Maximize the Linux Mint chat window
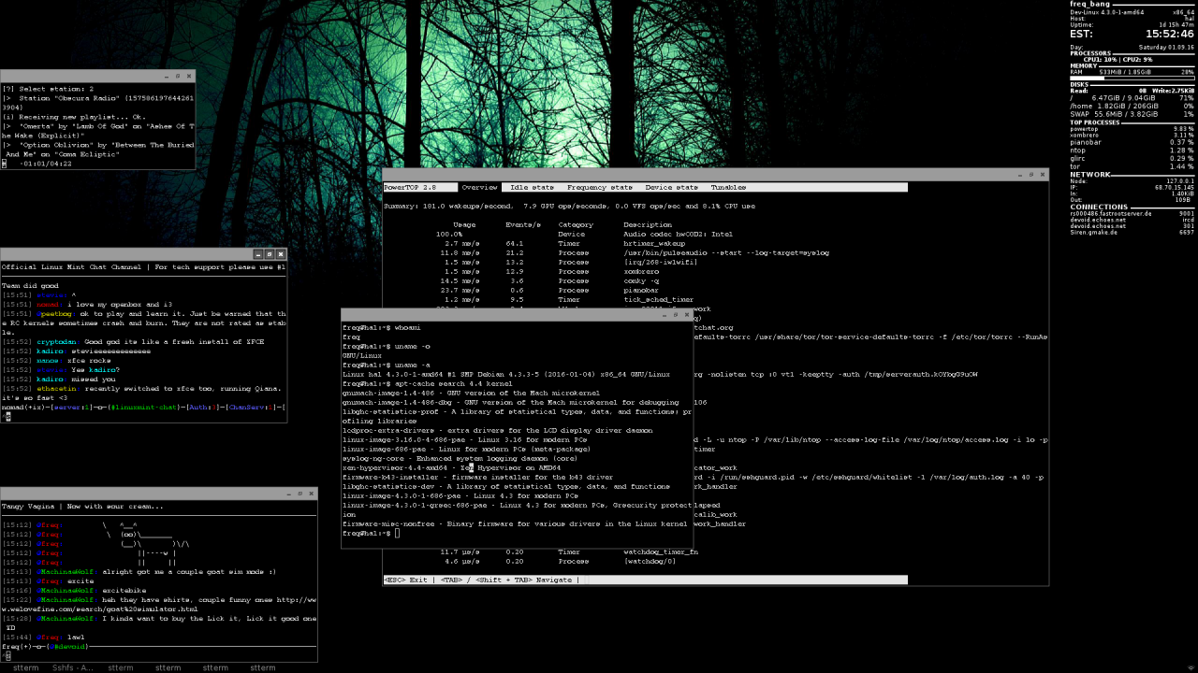The image size is (1198, 673). (x=269, y=254)
